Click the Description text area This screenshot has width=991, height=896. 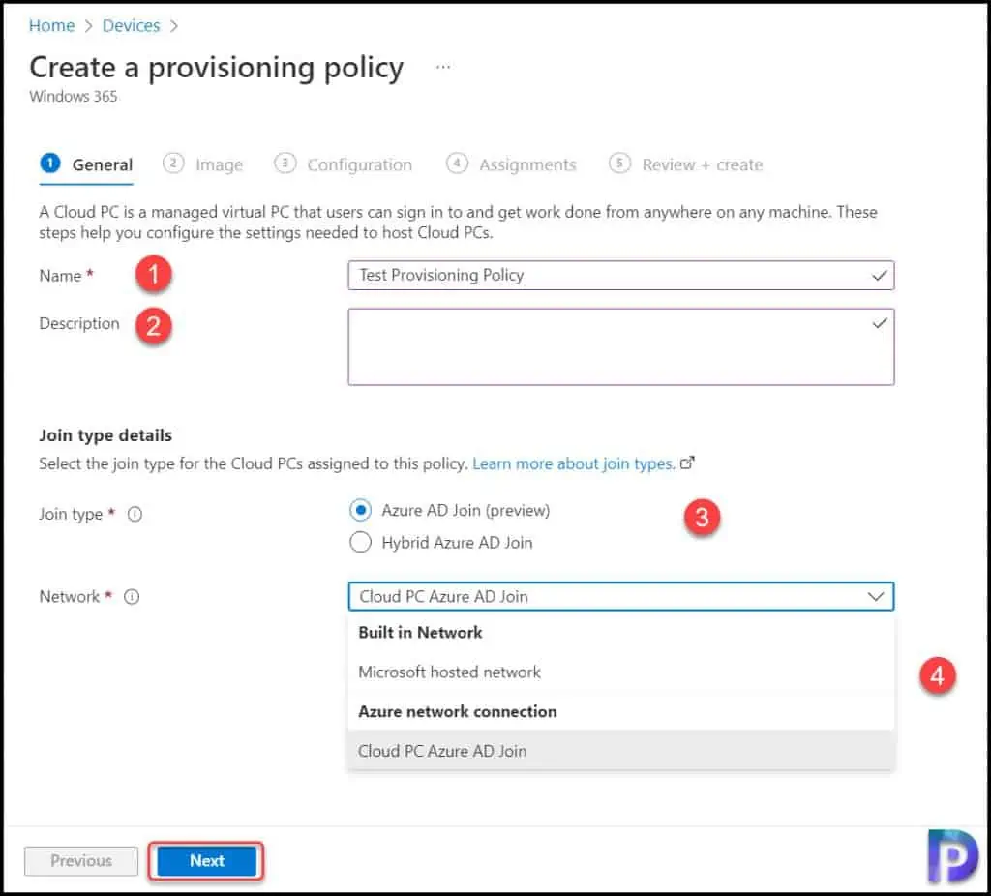pyautogui.click(x=620, y=347)
